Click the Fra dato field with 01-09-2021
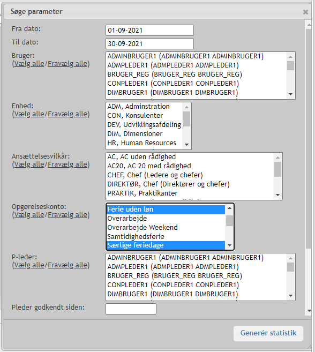This screenshot has width=315, height=352. [149, 31]
